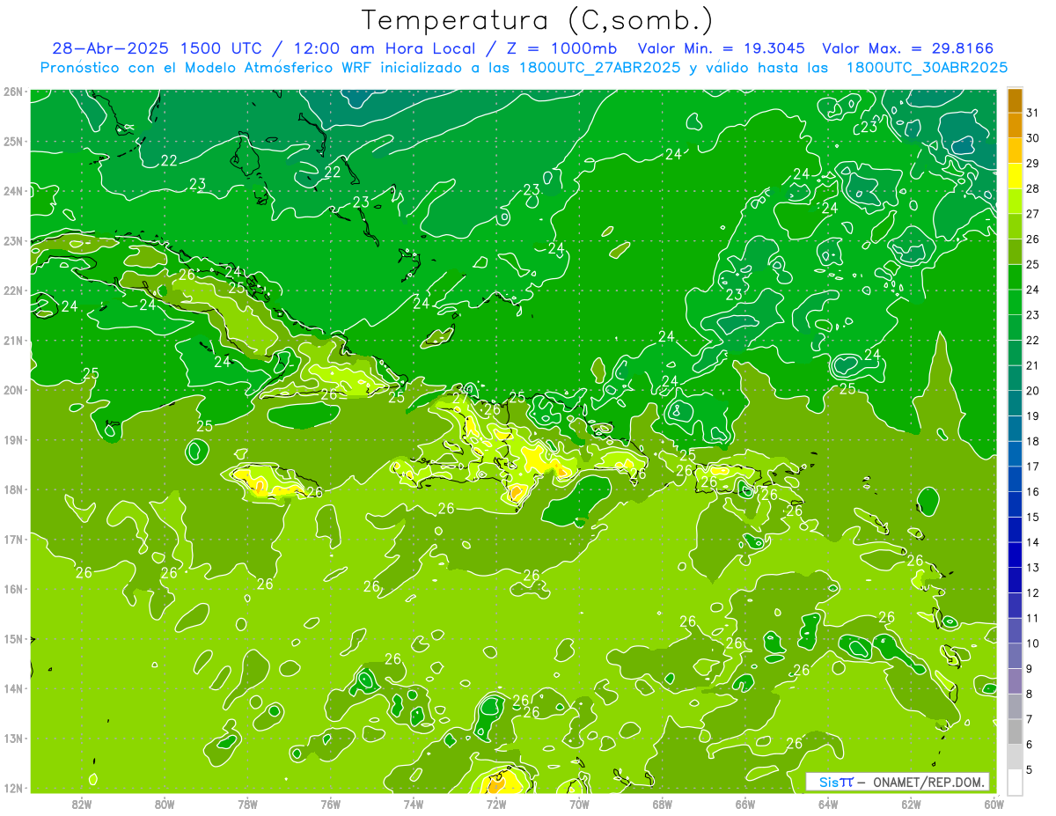Click the 74W longitude axis label

pos(414,803)
